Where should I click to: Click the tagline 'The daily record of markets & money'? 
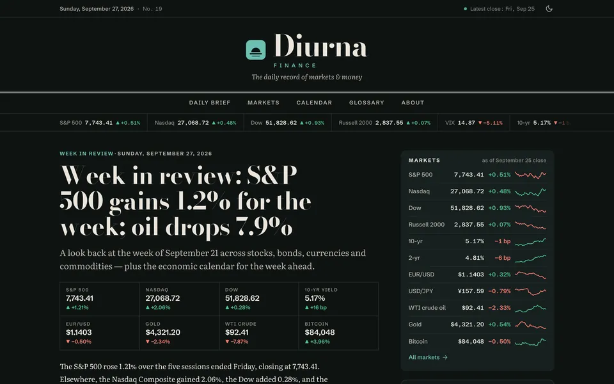(306, 77)
